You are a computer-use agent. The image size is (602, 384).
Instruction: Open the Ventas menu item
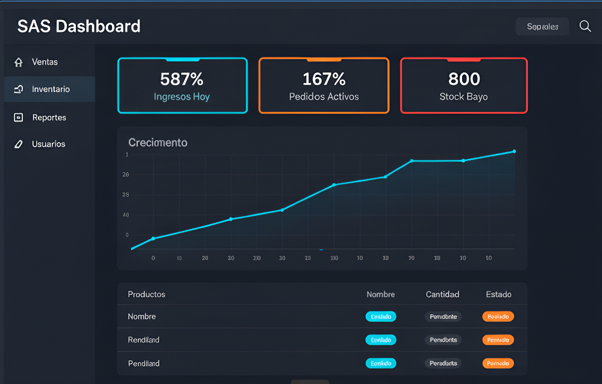45,62
